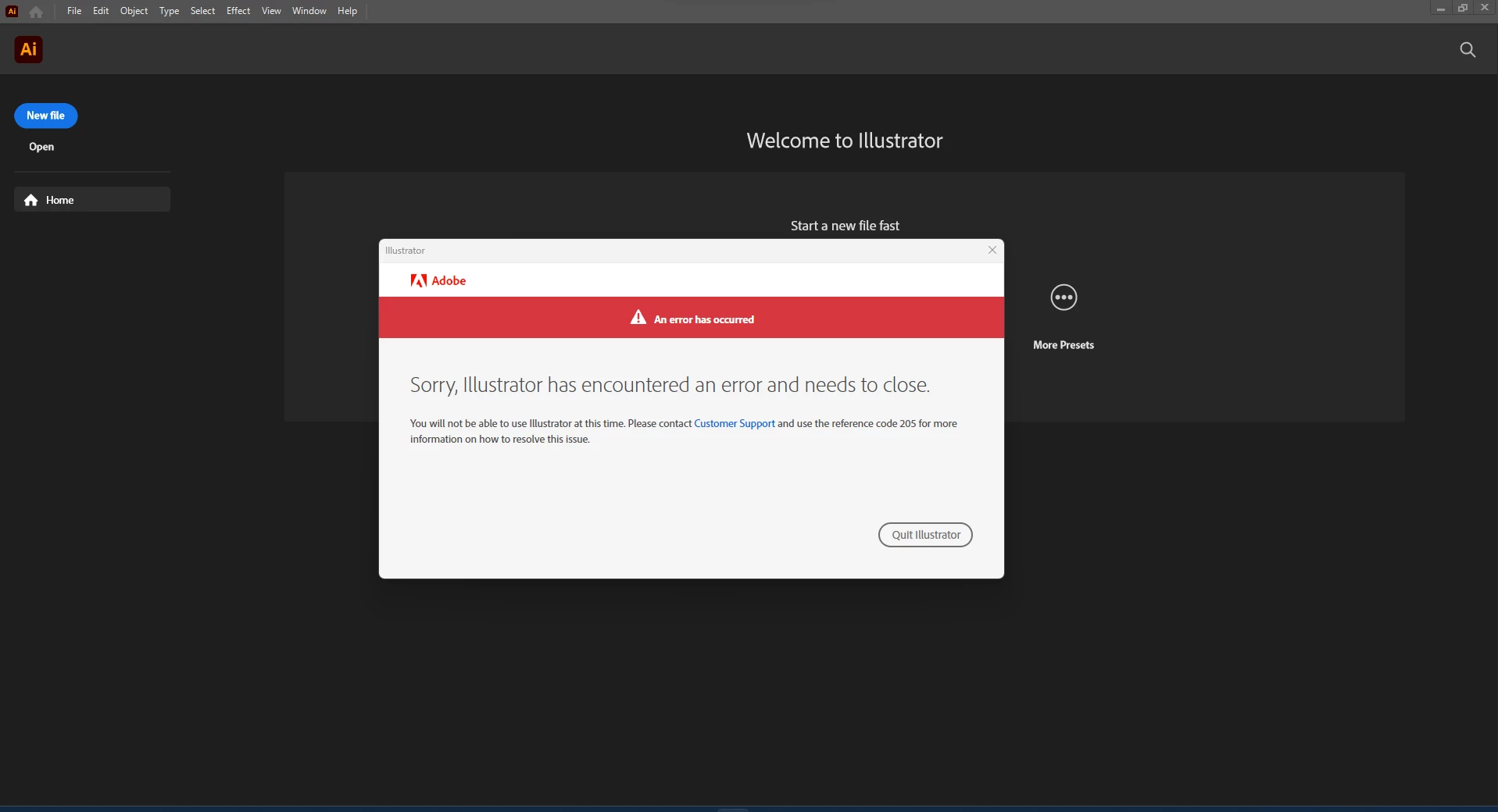
Task: Open the Edit menu
Action: coord(101,11)
